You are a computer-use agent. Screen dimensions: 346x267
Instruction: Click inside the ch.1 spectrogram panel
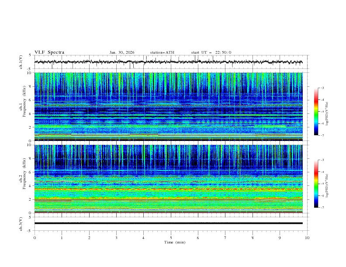point(169,106)
